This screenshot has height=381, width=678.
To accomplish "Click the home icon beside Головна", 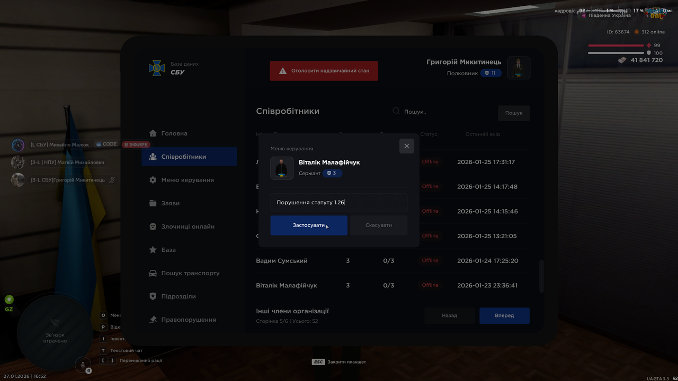I will click(153, 133).
